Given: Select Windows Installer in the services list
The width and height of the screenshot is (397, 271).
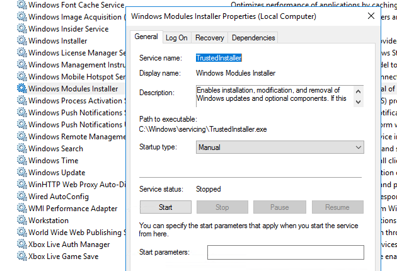Looking at the screenshot, I should tap(58, 40).
